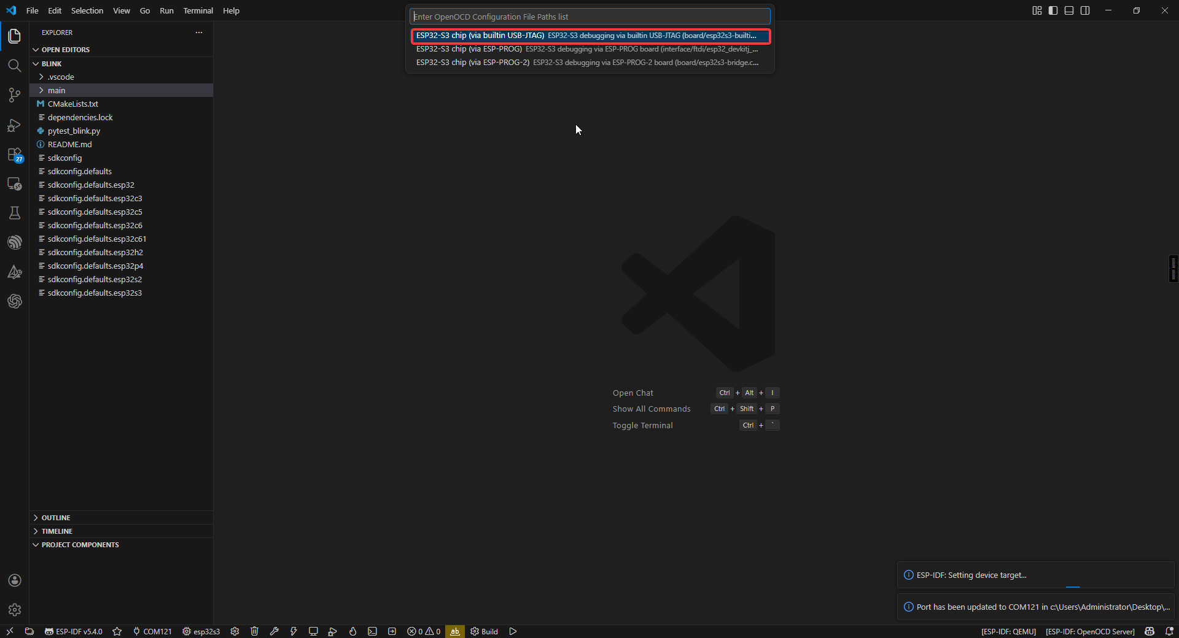The image size is (1179, 638).
Task: Open the notifications bell
Action: click(1169, 631)
